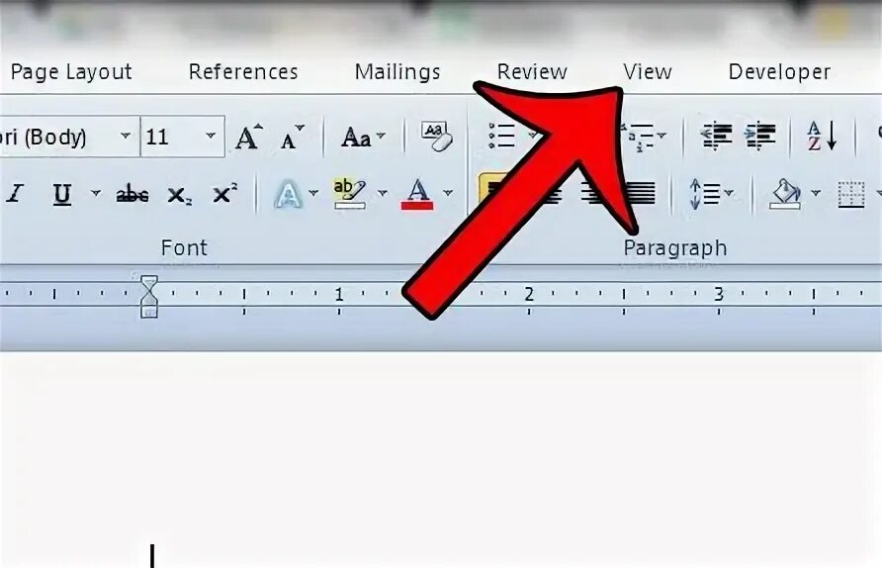Toggle subscript formatting

click(179, 195)
